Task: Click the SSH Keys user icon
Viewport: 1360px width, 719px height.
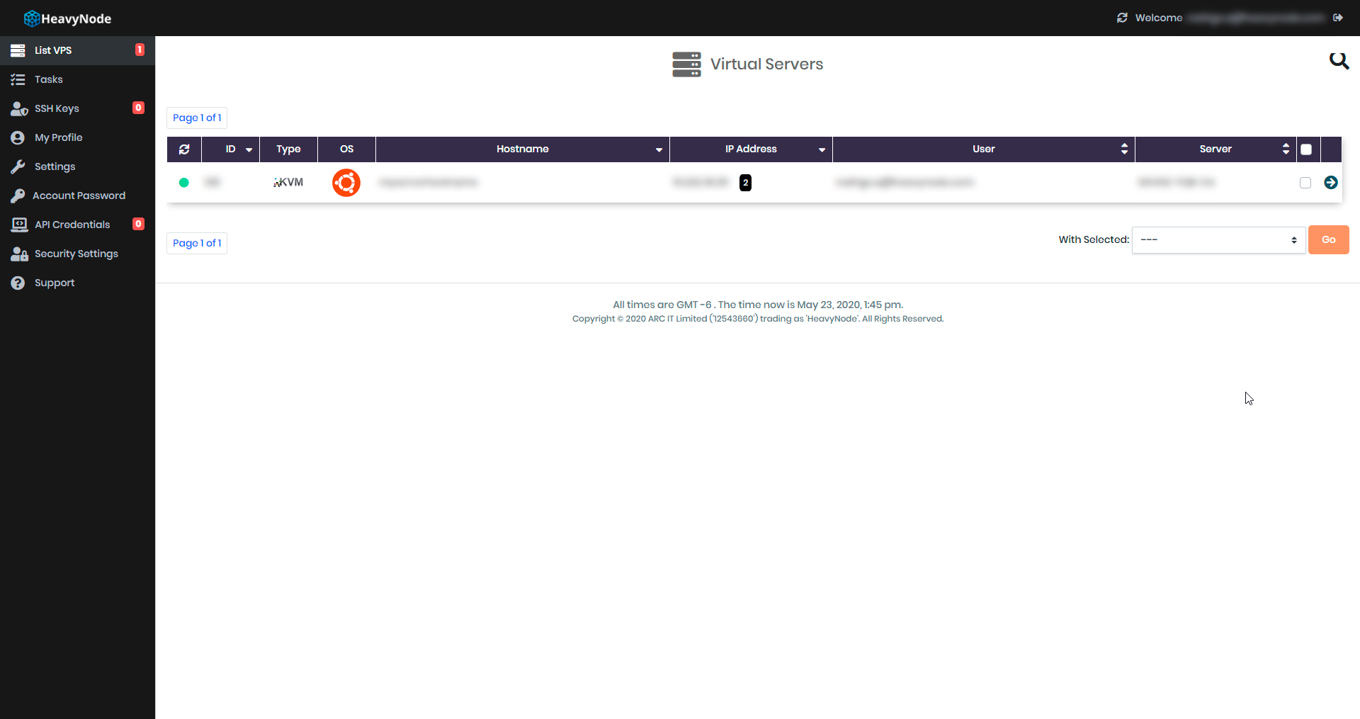Action: (x=19, y=108)
